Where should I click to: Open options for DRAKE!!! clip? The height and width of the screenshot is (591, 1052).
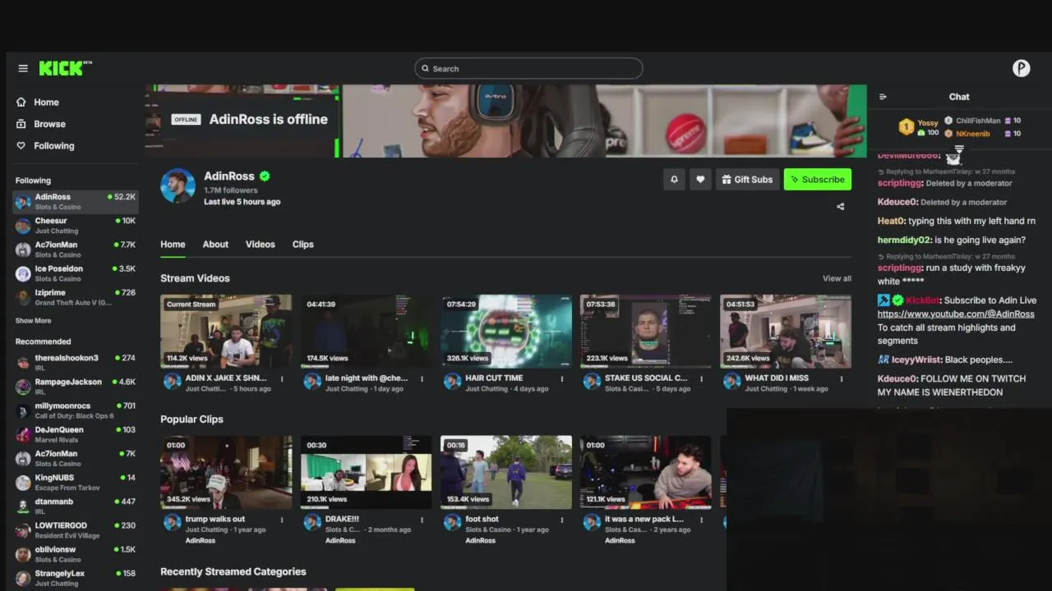click(x=422, y=520)
